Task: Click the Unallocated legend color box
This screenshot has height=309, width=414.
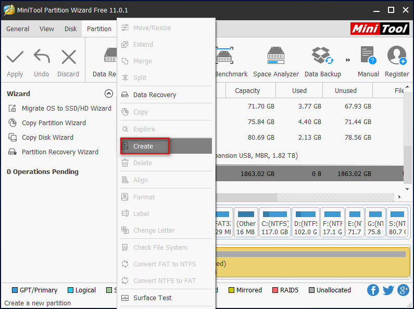Action: tap(311, 290)
